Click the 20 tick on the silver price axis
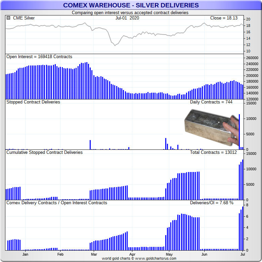The width and height of the screenshot is (262, 262). pos(248,19)
